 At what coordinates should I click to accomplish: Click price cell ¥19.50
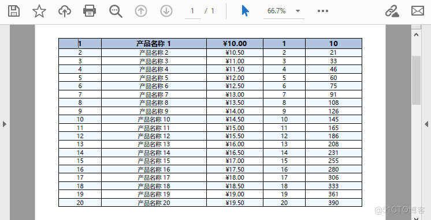click(235, 203)
